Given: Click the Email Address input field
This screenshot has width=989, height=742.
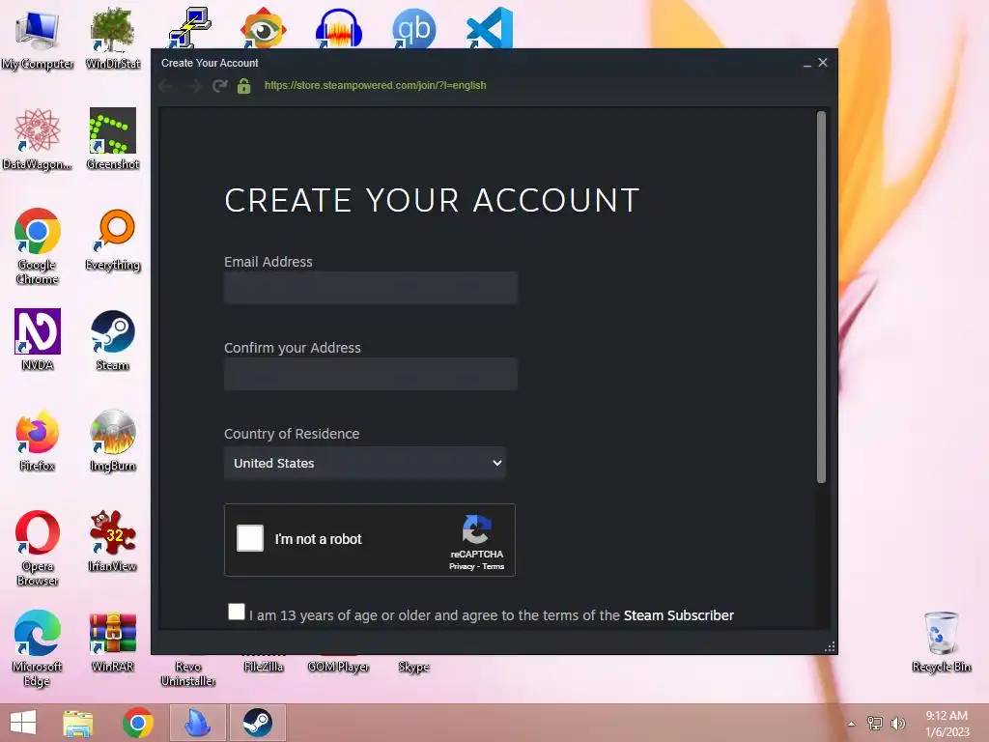Looking at the screenshot, I should tap(371, 288).
